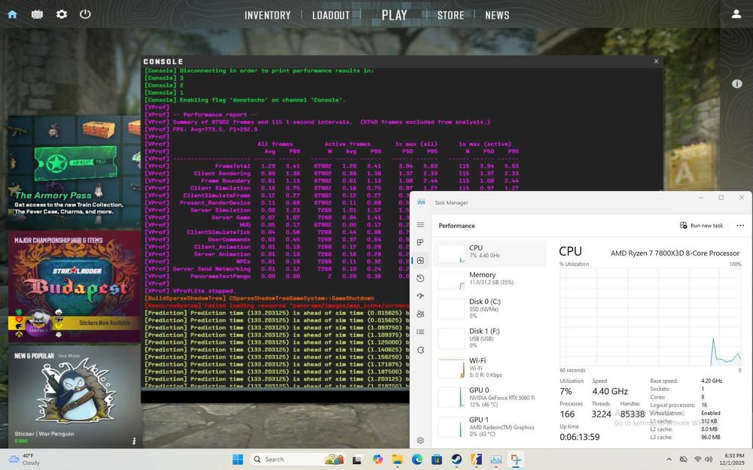
Task: Select CPU in performance list
Action: (x=490, y=253)
